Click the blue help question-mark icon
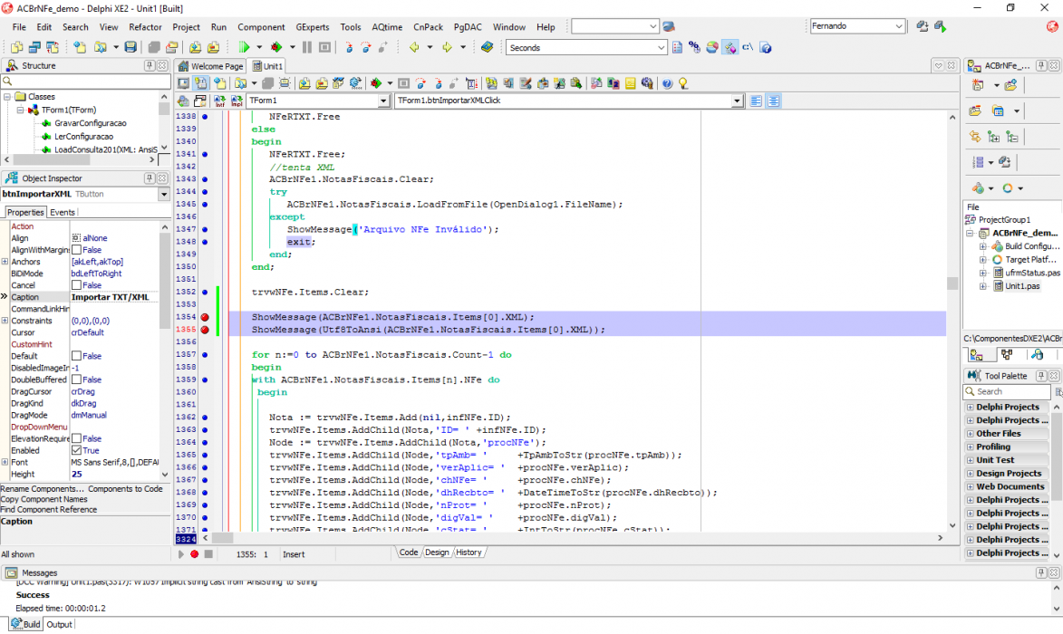 click(667, 83)
